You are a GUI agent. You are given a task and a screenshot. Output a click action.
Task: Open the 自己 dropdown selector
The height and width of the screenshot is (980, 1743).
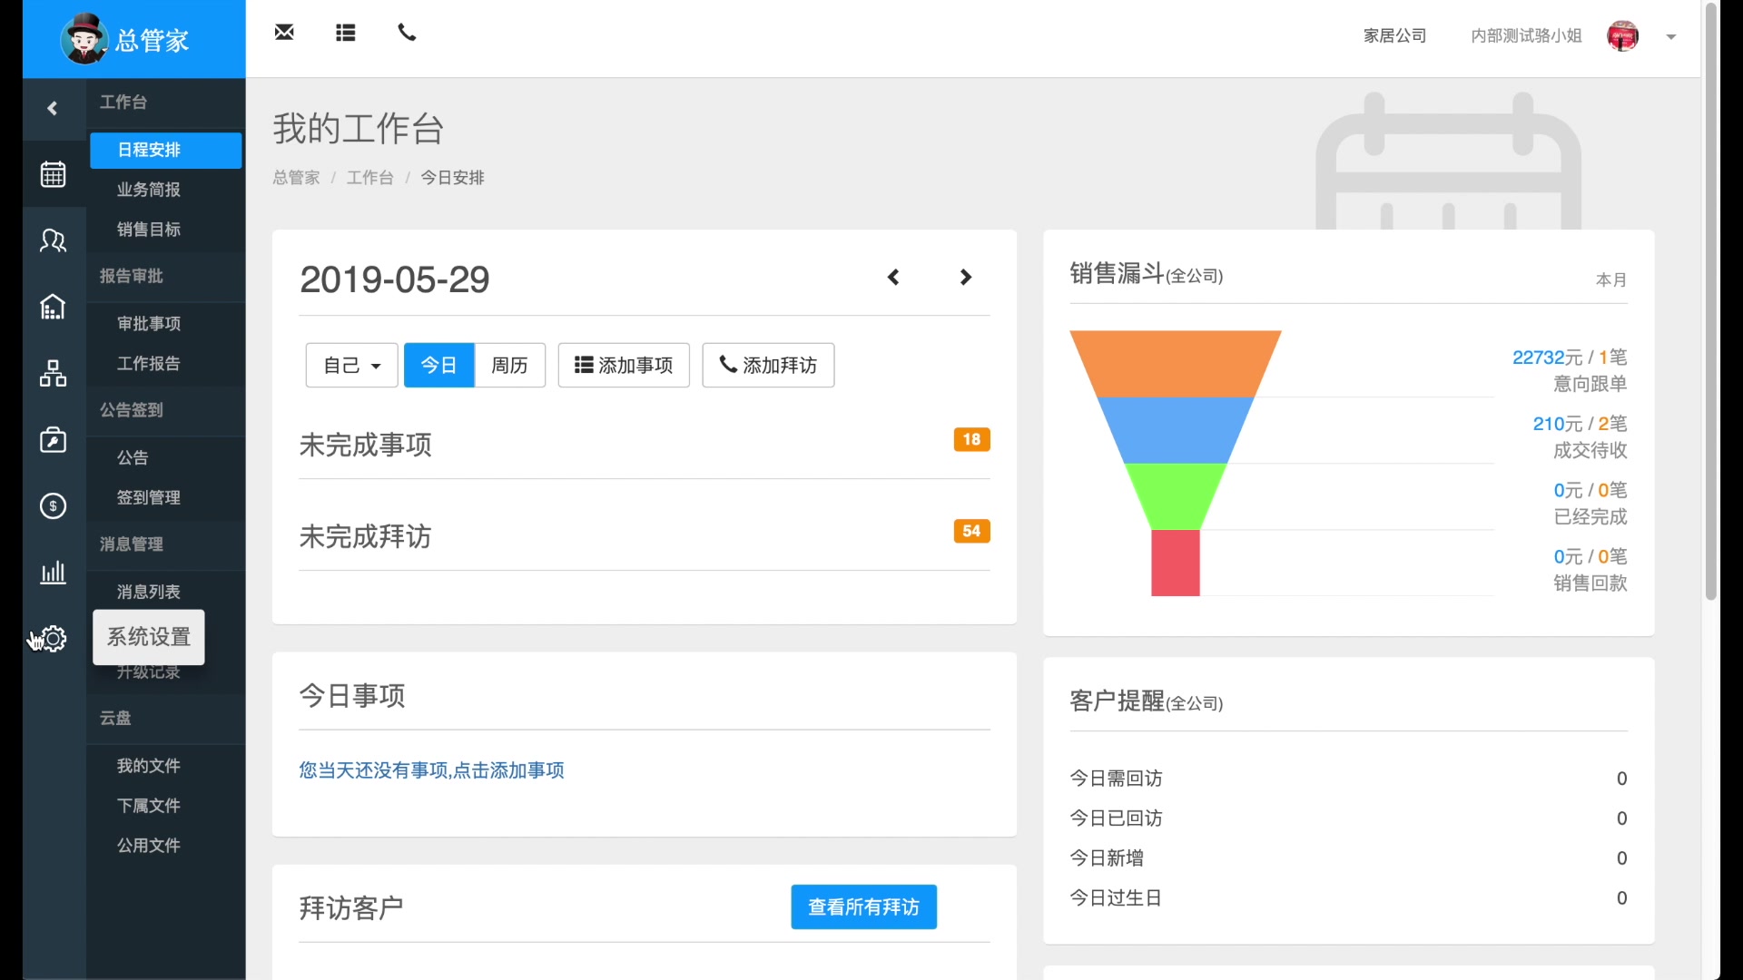pos(351,365)
